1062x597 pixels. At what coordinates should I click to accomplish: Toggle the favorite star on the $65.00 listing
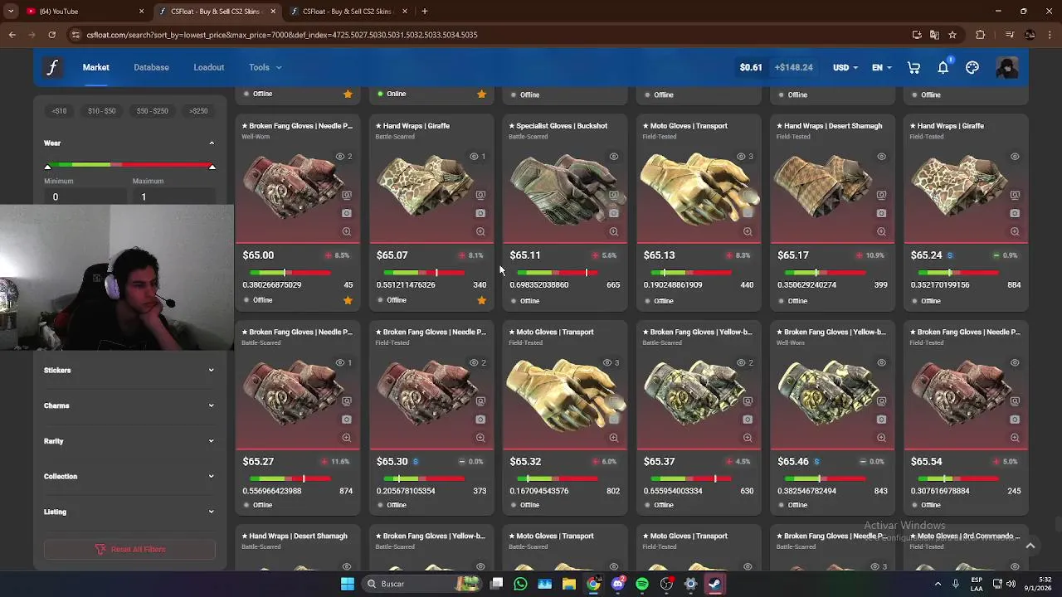pos(348,300)
